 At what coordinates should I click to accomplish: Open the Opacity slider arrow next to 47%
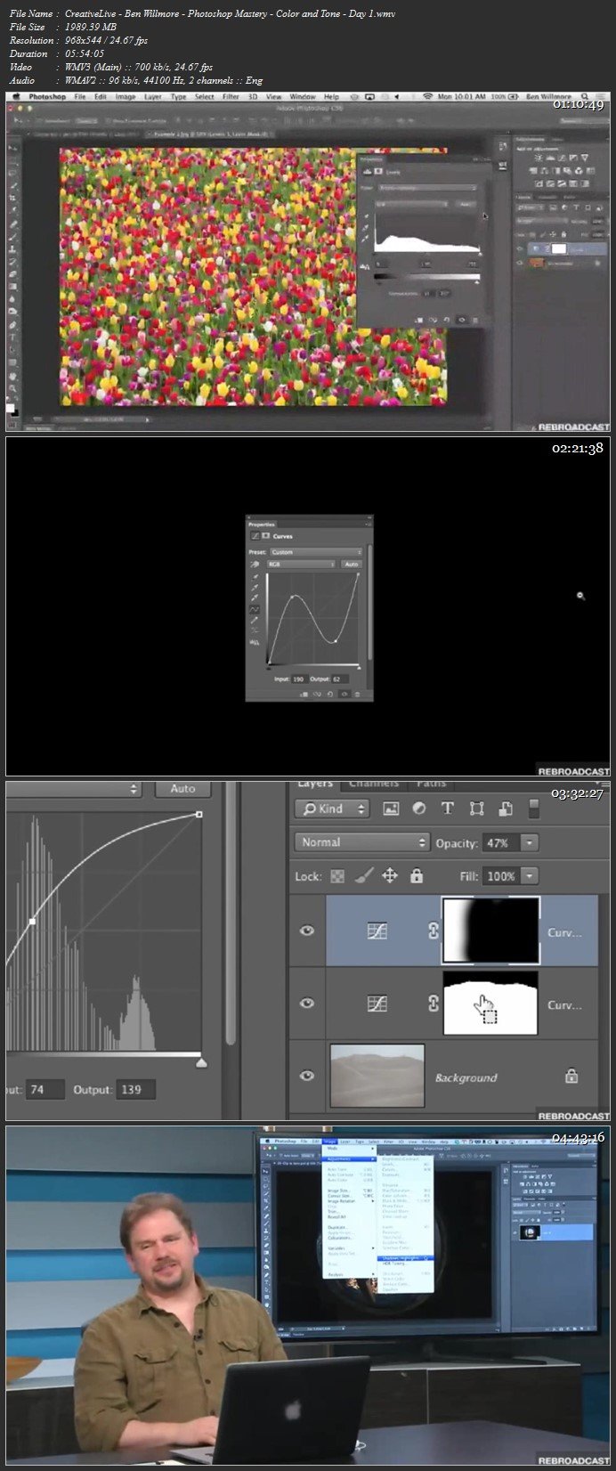530,842
